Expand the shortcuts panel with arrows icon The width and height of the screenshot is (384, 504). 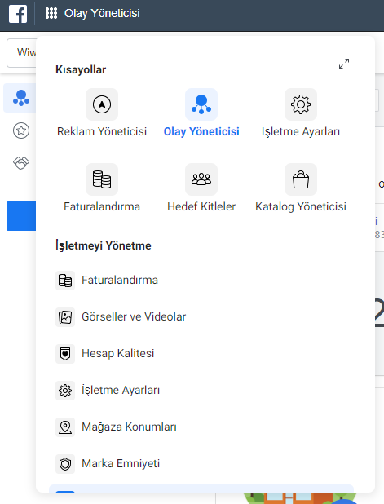coord(344,64)
